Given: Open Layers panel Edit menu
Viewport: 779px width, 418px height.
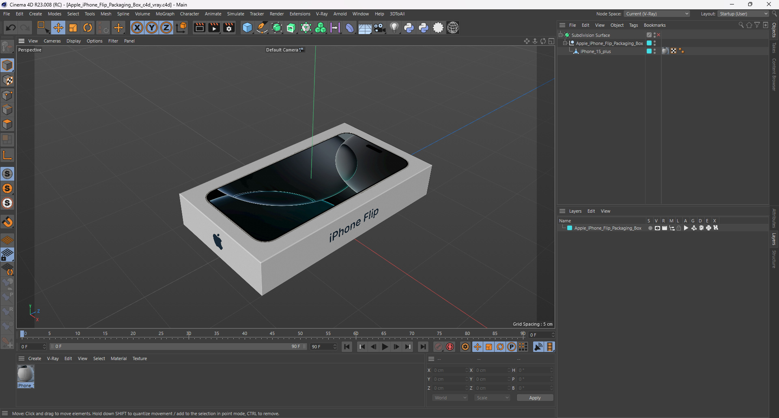Looking at the screenshot, I should (591, 211).
